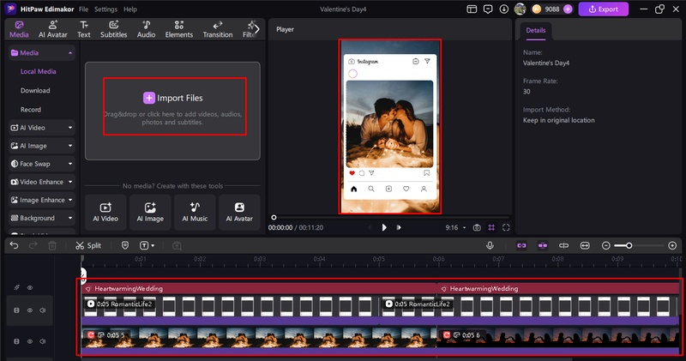The image size is (686, 361).
Task: Select Local Media in sidebar
Action: (38, 71)
